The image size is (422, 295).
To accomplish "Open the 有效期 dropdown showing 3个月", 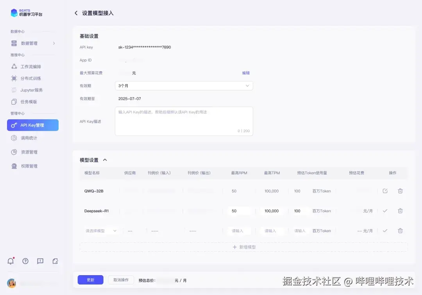I will tap(184, 85).
